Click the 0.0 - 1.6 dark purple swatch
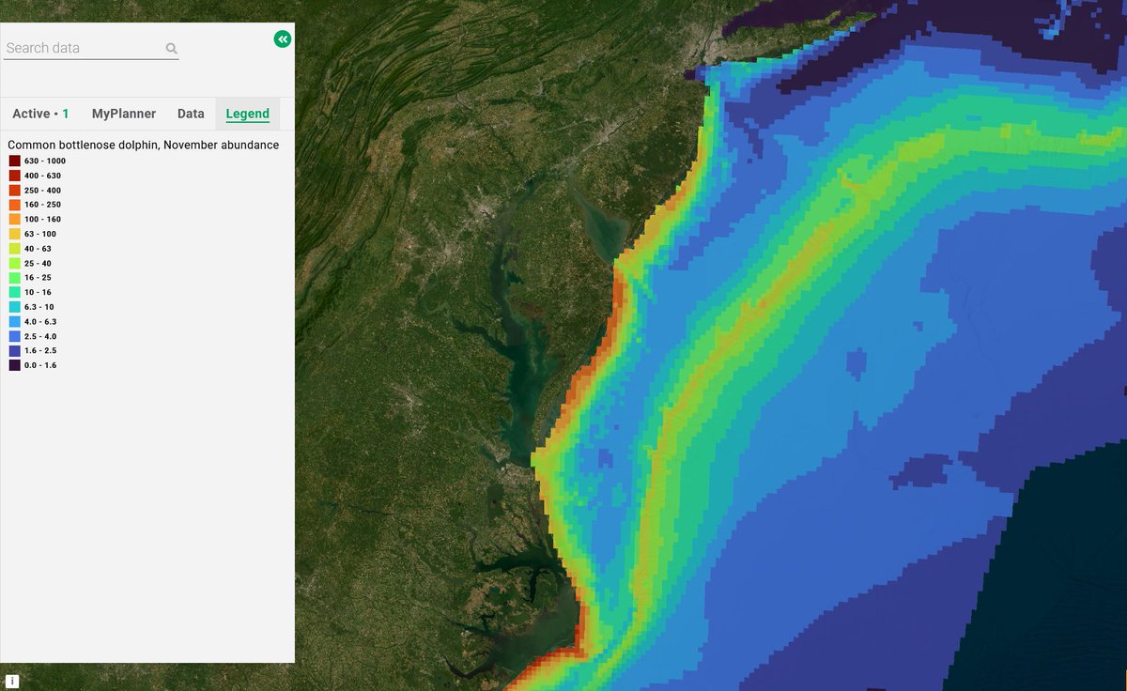Screen dimensions: 1127x691 pyautogui.click(x=12, y=364)
